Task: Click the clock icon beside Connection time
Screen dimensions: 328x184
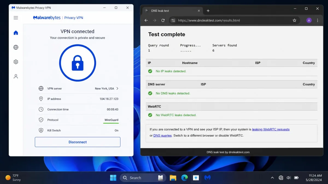Action: point(41,109)
